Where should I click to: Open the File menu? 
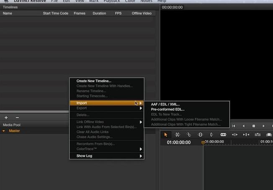[x=54, y=1]
